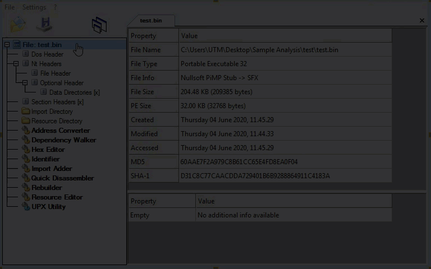Click the Rebuilder tool icon
431x269 pixels.
point(26,188)
